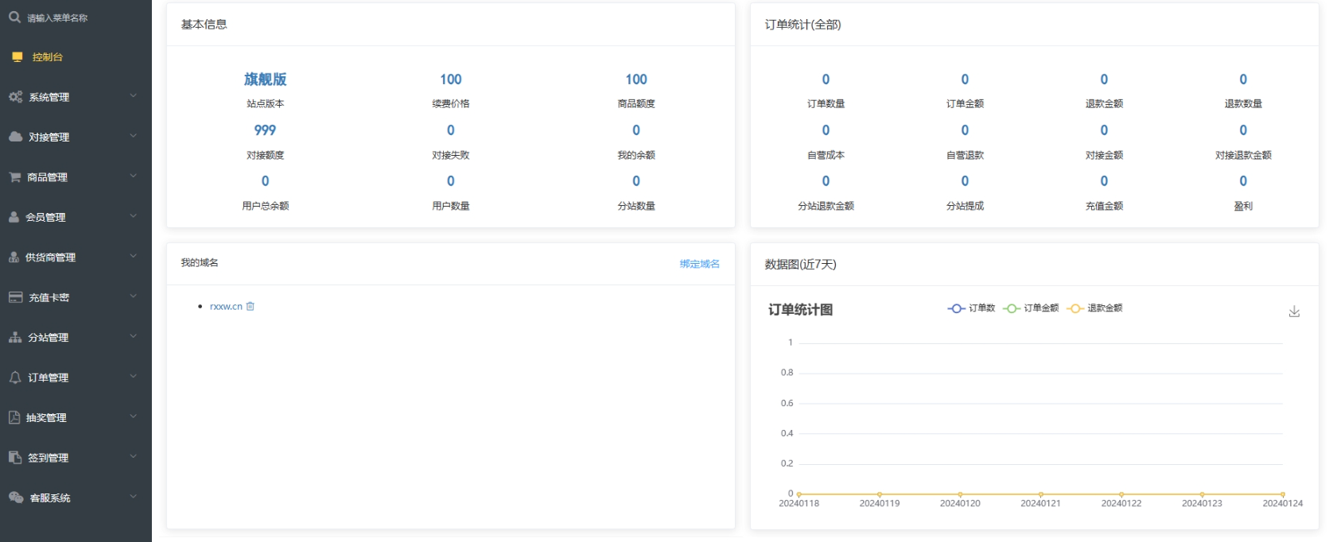Expand the 分站管理 menu chevron
Viewport: 1329px width, 542px height.
pyautogui.click(x=133, y=336)
